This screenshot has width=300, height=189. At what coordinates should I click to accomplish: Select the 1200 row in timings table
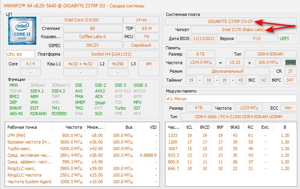[x=231, y=142]
